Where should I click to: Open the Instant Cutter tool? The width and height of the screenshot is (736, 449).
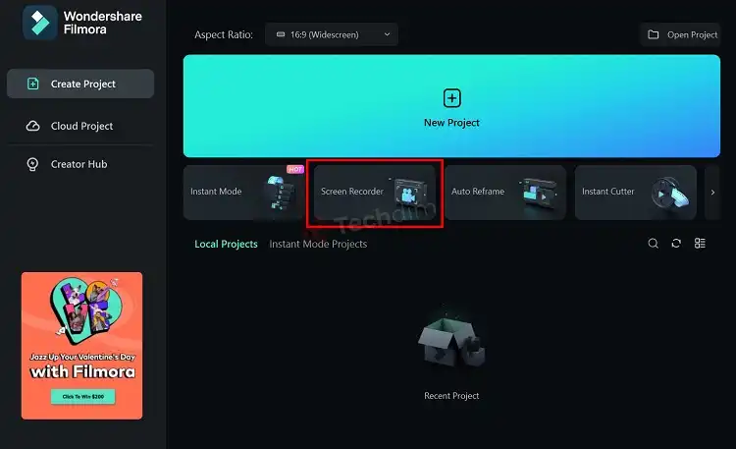coord(634,192)
